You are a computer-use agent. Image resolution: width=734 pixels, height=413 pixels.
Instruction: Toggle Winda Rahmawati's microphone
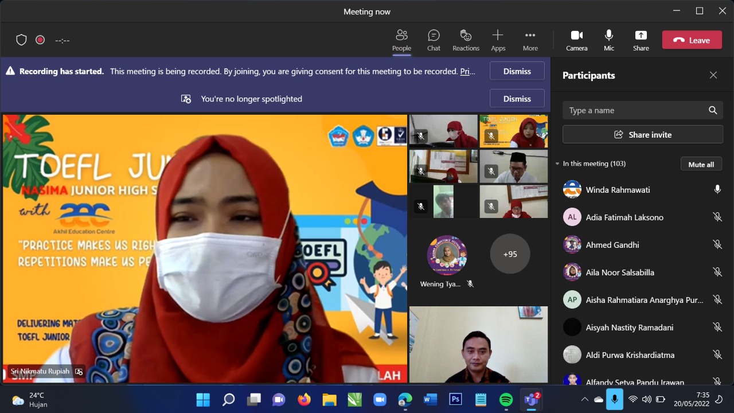point(717,189)
